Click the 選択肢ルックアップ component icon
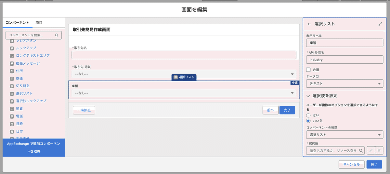Screen dimensions: 390x174 coord(12,101)
